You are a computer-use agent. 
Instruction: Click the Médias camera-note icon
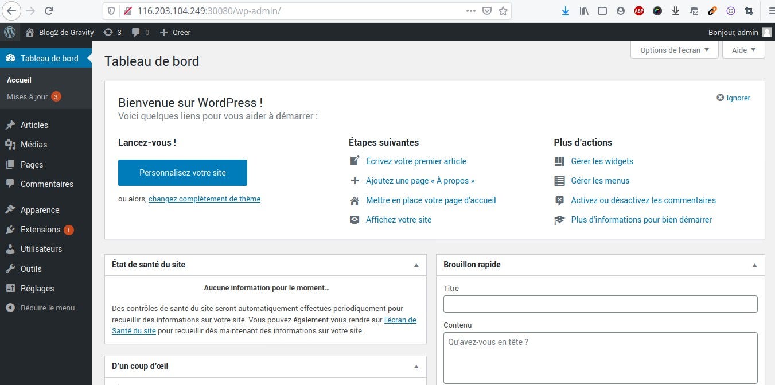coord(10,145)
